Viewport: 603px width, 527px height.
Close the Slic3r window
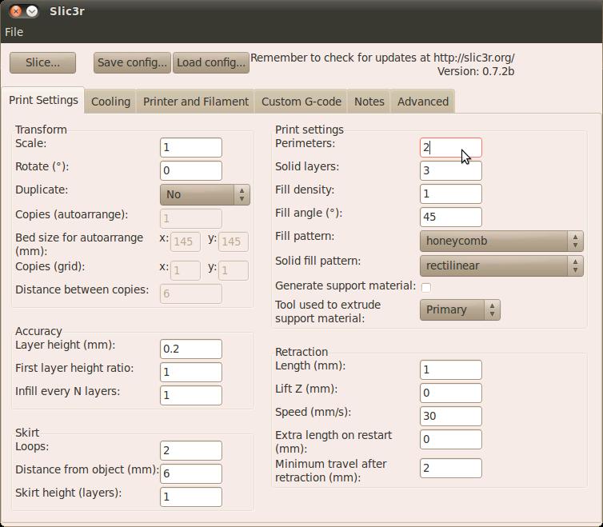coord(15,11)
